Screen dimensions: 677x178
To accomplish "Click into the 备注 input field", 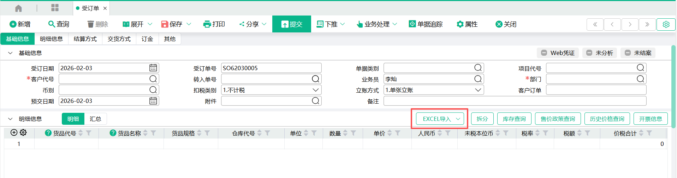I will 515,101.
